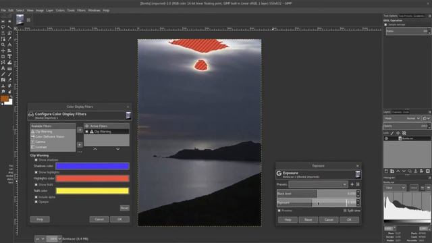Image resolution: width=432 pixels, height=243 pixels.
Task: Open the File menu
Action: click(3, 10)
